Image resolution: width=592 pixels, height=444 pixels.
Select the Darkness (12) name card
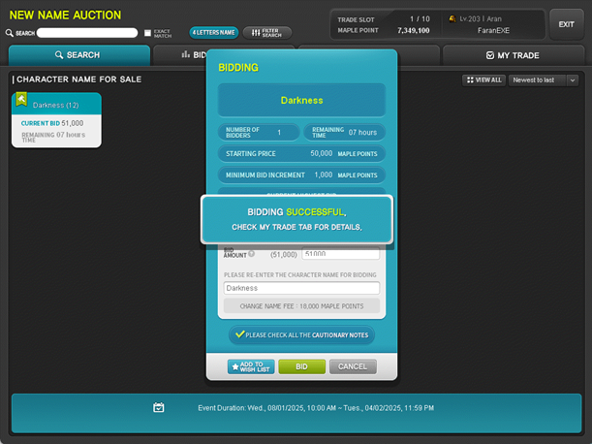[56, 120]
